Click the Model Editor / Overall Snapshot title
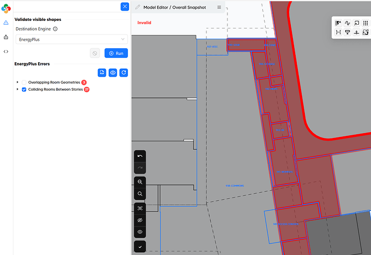 coord(174,8)
